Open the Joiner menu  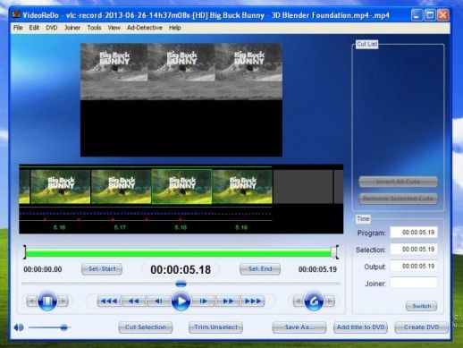[72, 28]
